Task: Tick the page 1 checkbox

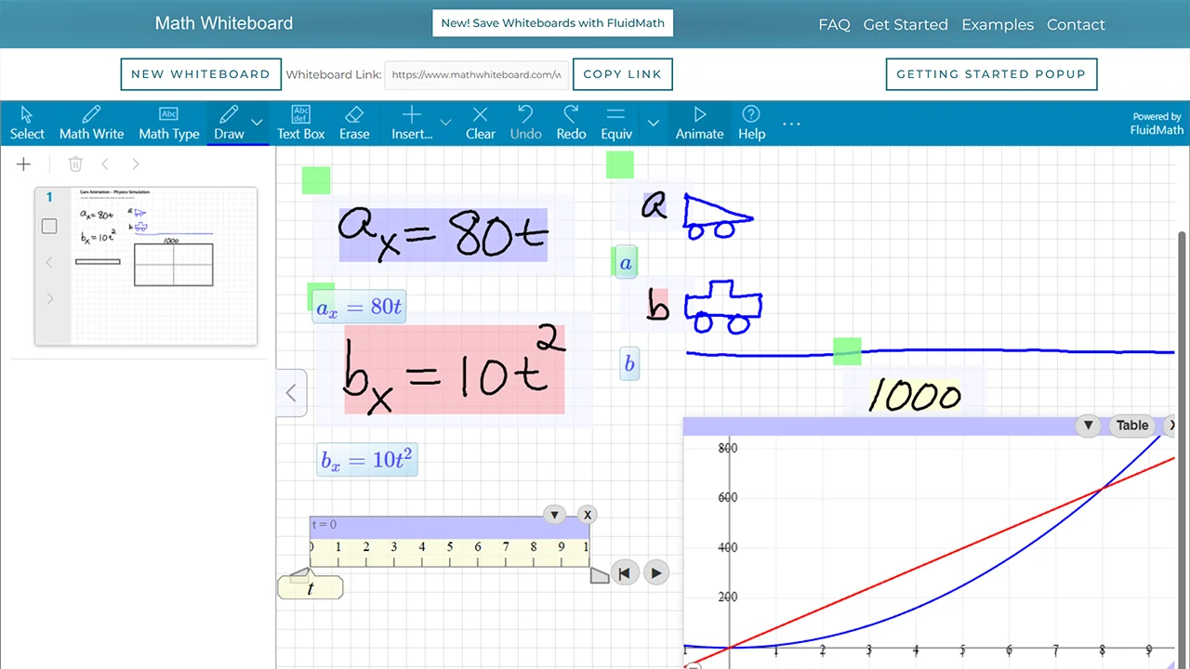Action: pos(50,227)
